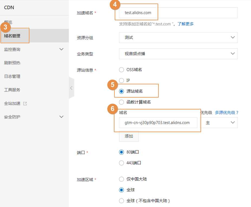Open the 业务类型 dropdown
251x207 pixels.
pos(178,54)
